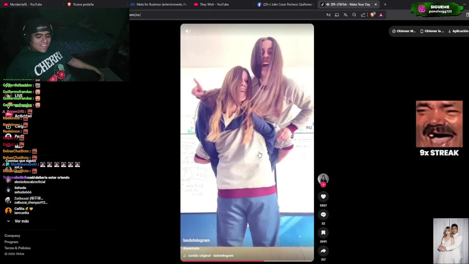Image resolution: width=469 pixels, height=264 pixels.
Task: Open lasdetelegram username on video
Action: pyautogui.click(x=196, y=240)
